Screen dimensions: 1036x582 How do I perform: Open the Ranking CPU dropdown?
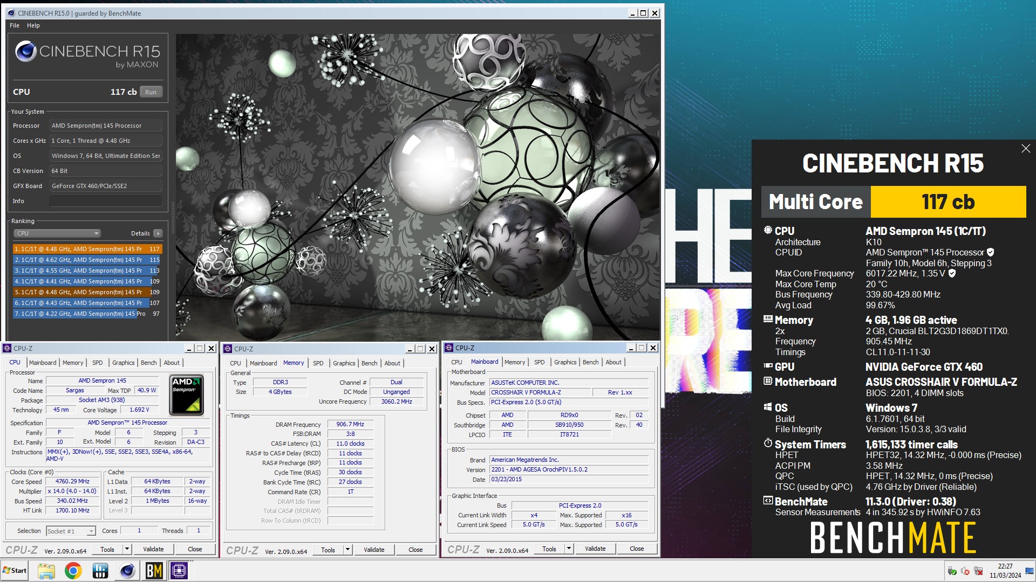click(57, 233)
